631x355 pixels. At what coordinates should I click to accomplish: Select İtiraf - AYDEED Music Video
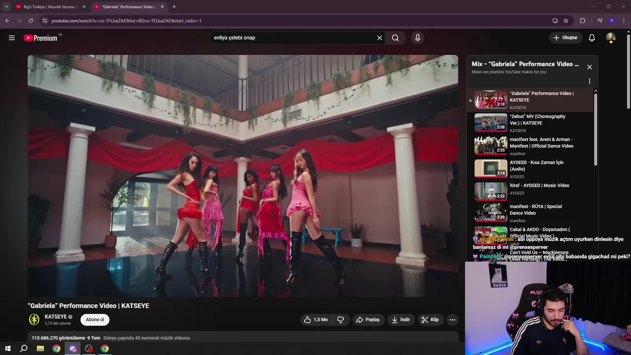point(530,192)
